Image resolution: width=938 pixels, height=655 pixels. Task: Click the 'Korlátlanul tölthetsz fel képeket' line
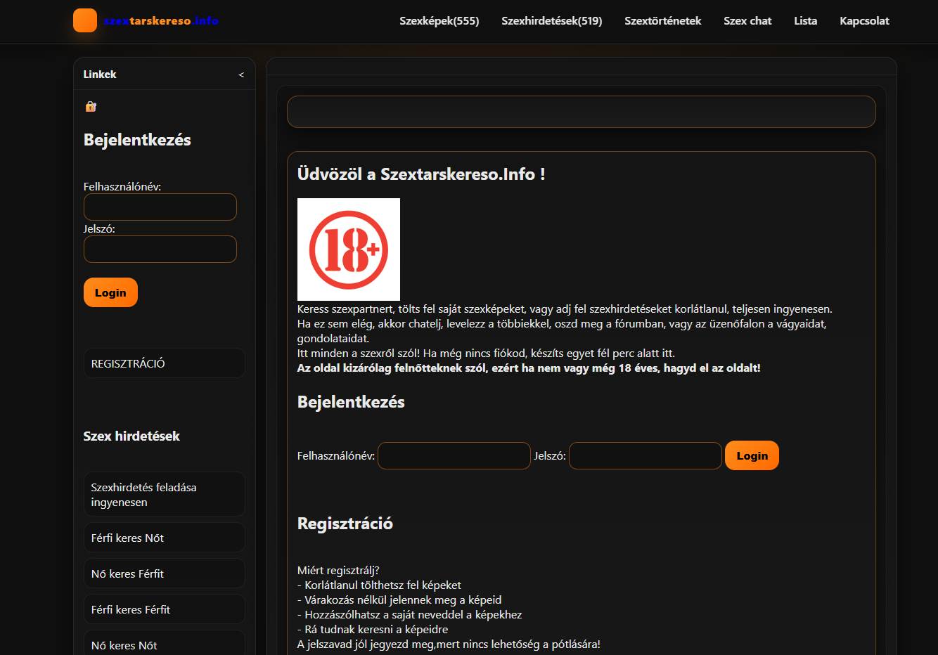click(380, 585)
